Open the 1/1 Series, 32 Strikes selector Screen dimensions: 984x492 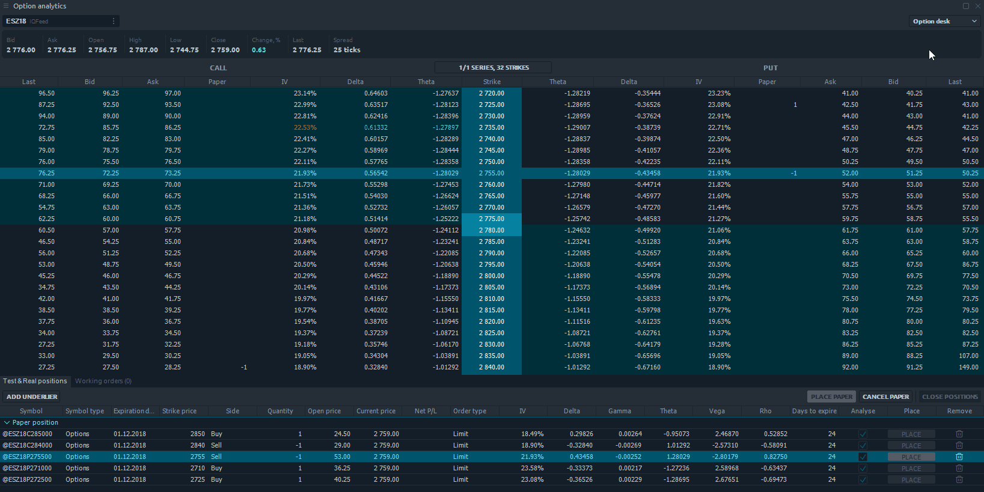(x=493, y=67)
